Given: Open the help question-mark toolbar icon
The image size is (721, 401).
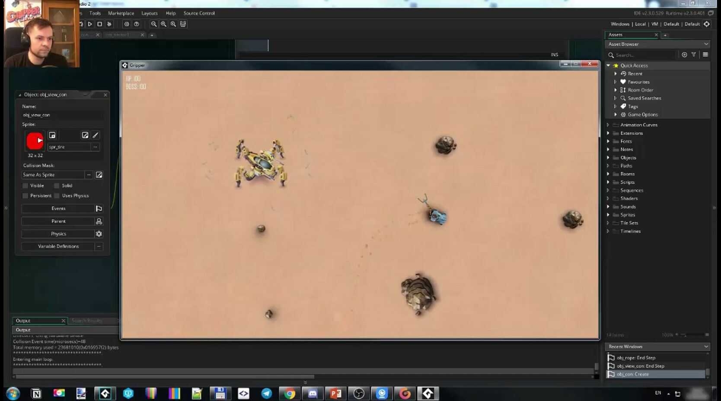Looking at the screenshot, I should [137, 24].
